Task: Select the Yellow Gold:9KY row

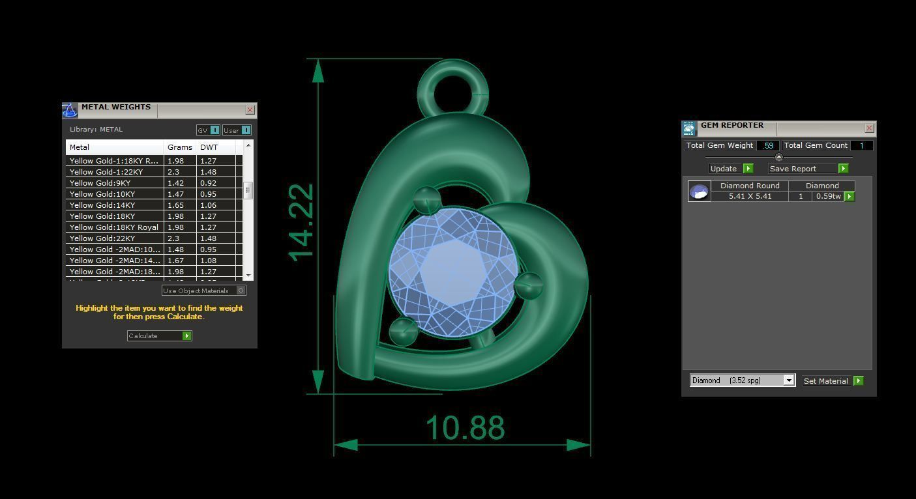Action: point(154,183)
